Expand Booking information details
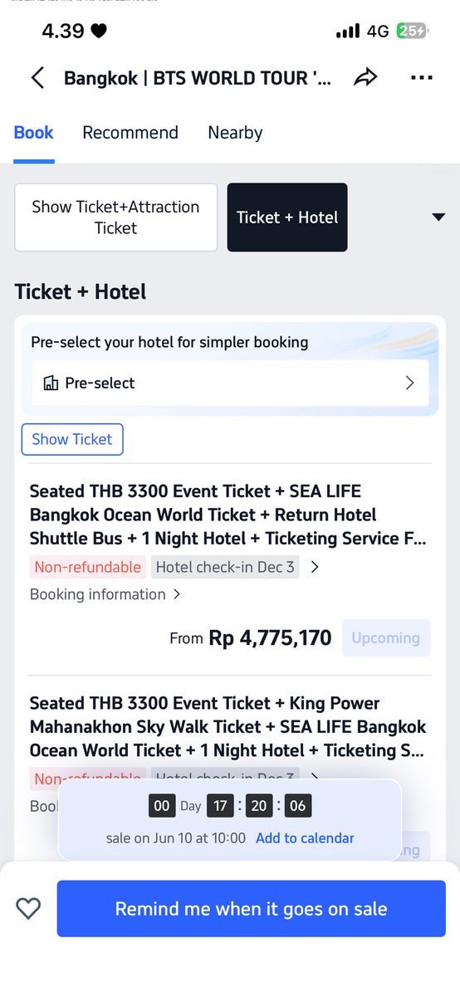Viewport: 460px width, 996px height. (x=105, y=594)
